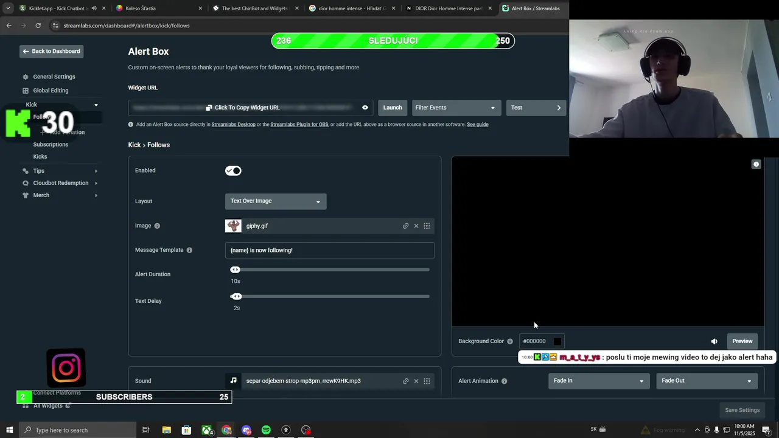Image resolution: width=779 pixels, height=438 pixels.
Task: Click Save Settings
Action: pyautogui.click(x=742, y=410)
